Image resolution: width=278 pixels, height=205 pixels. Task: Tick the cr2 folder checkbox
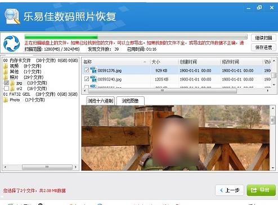coord(6,88)
